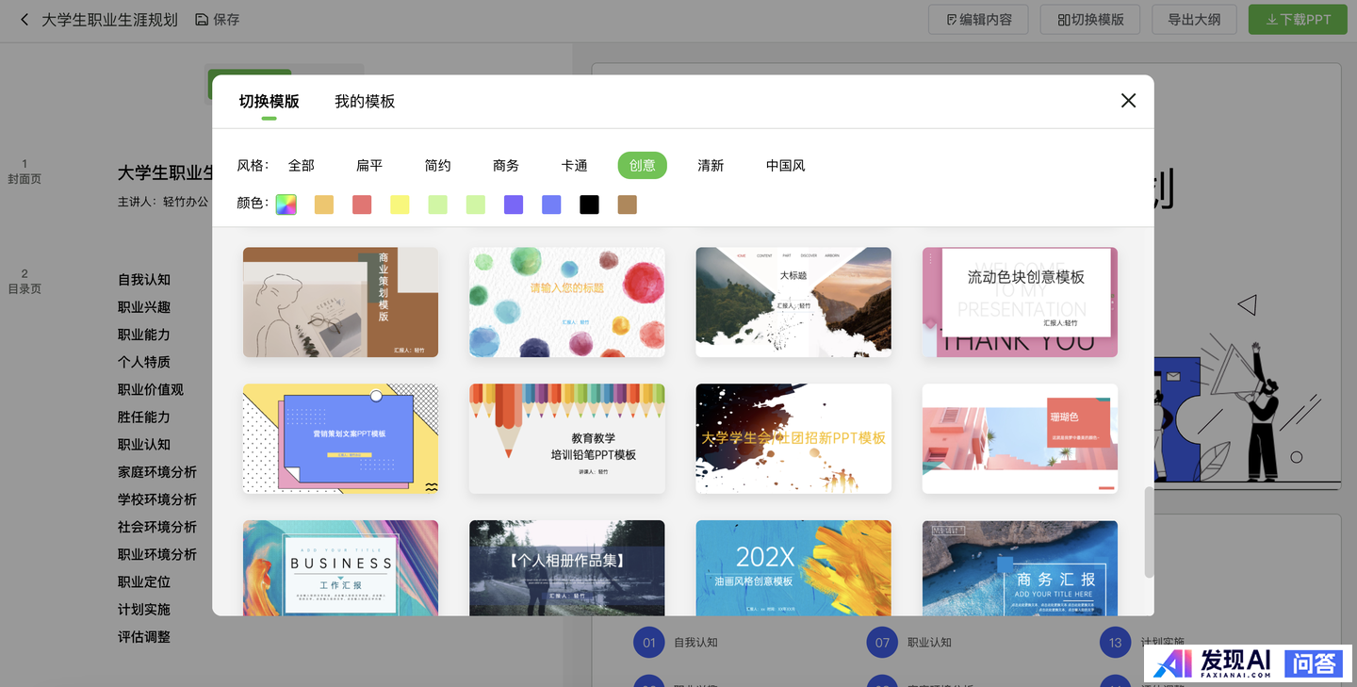
Task: Pick the 流动色块创意模板 template
Action: (1020, 303)
